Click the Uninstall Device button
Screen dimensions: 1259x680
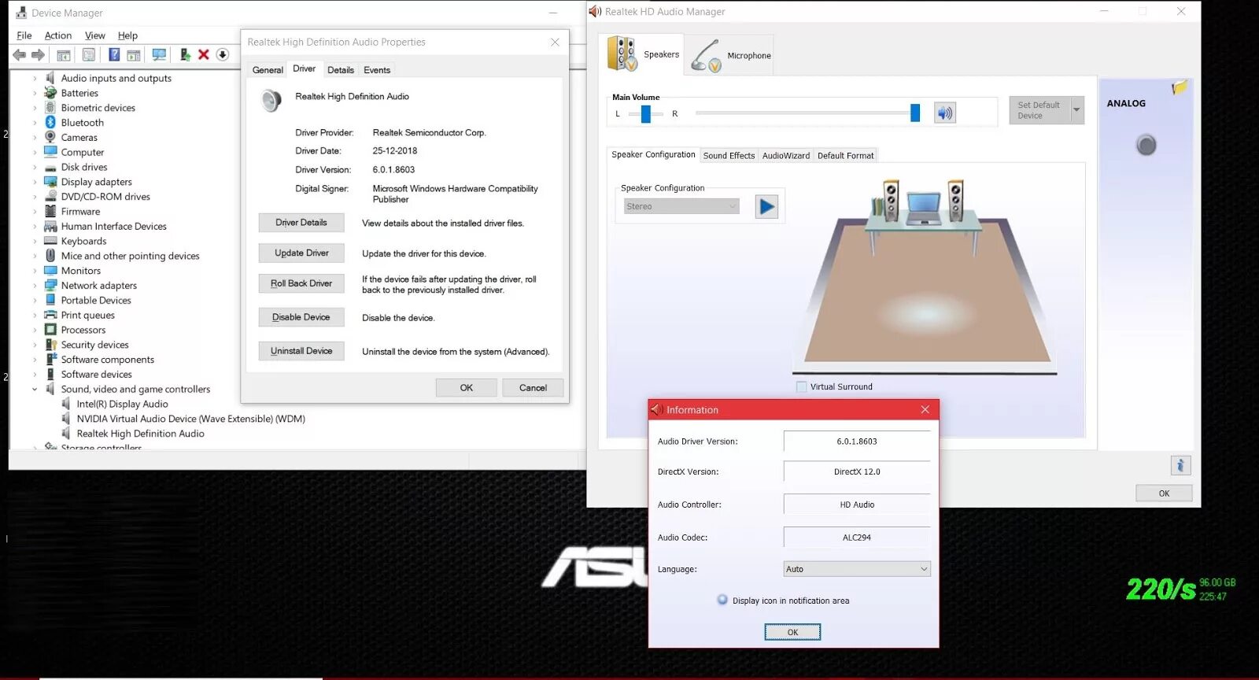tap(301, 351)
